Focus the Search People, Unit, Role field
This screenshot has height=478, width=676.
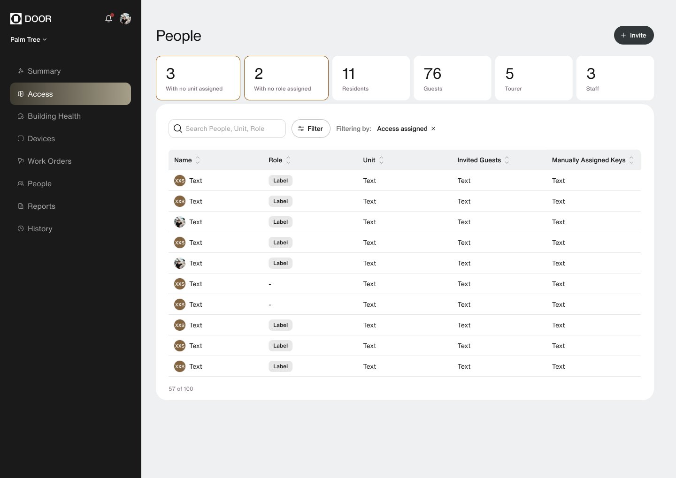(227, 129)
